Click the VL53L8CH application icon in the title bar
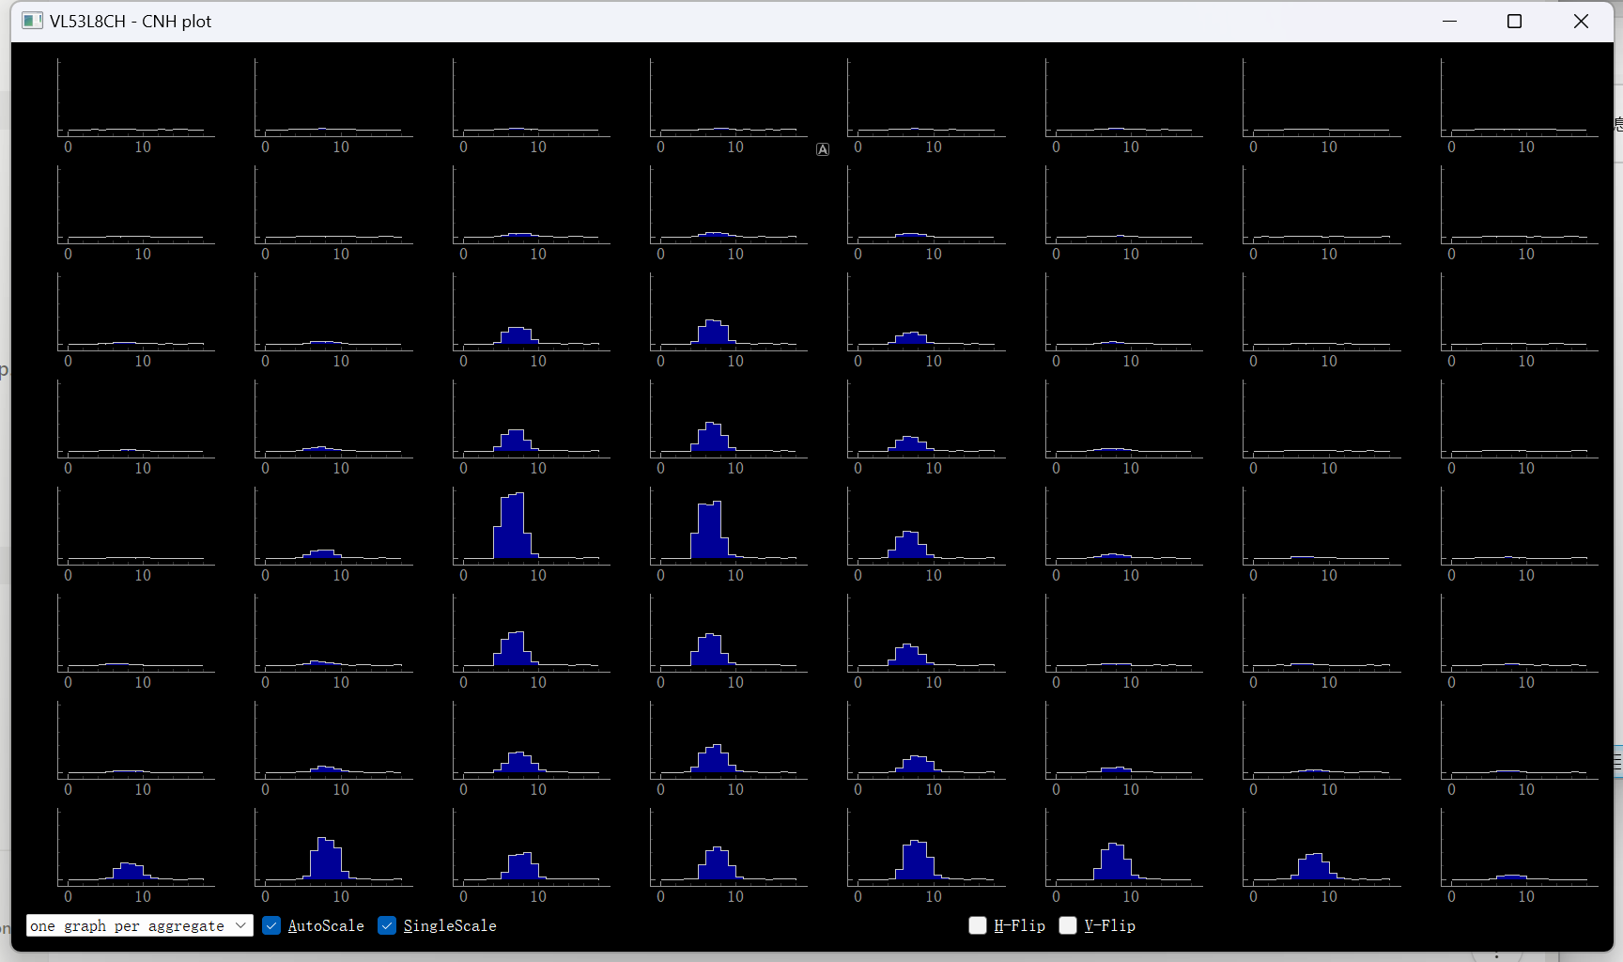The height and width of the screenshot is (962, 1623). [33, 21]
